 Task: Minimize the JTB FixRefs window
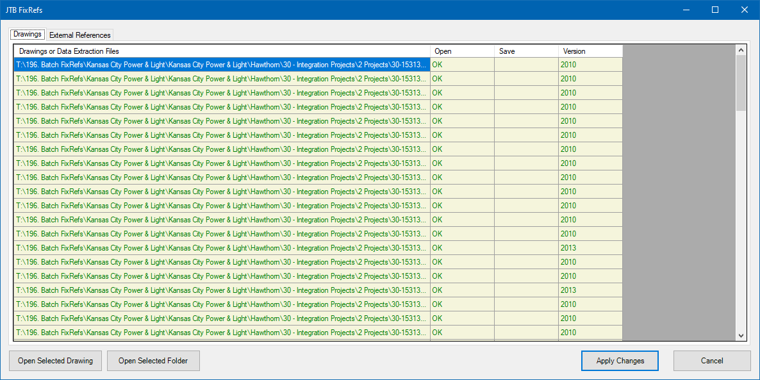pyautogui.click(x=686, y=10)
